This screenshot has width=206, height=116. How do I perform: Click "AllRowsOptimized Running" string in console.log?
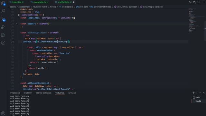52,42
